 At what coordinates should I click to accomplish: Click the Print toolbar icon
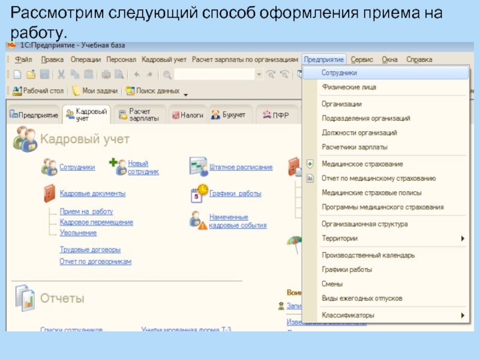coord(106,74)
